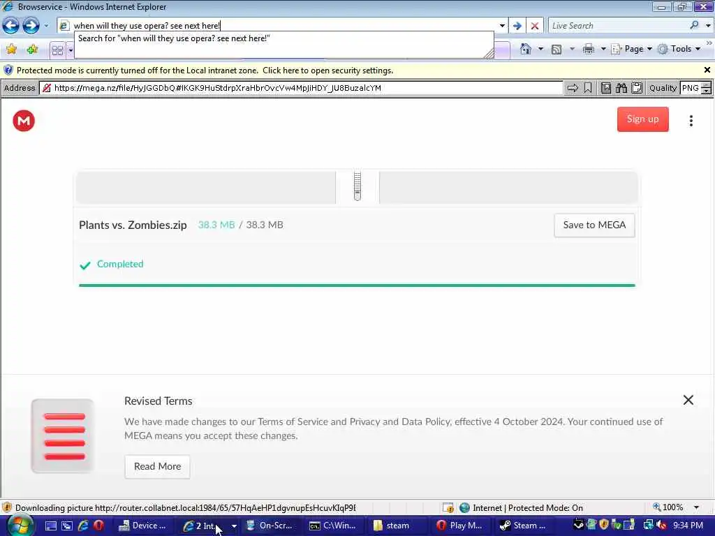
Task: Click the Switch between windows quick launch icon
Action: [x=67, y=526]
